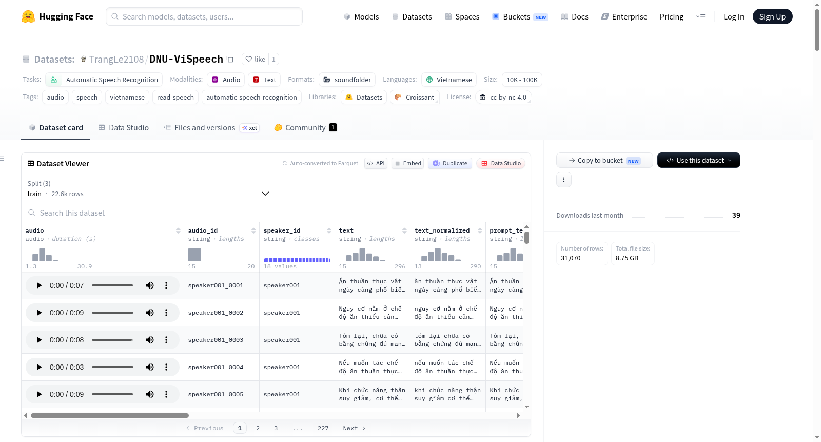This screenshot has height=442, width=821.
Task: Mute the speaker001_0003 audio
Action: [x=150, y=340]
